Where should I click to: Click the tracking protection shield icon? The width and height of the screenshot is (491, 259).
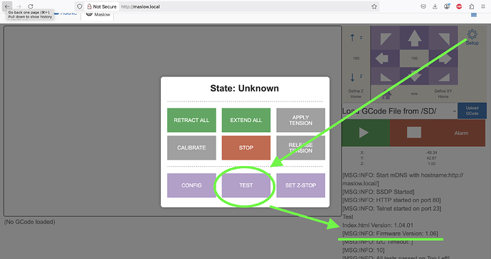click(x=80, y=6)
